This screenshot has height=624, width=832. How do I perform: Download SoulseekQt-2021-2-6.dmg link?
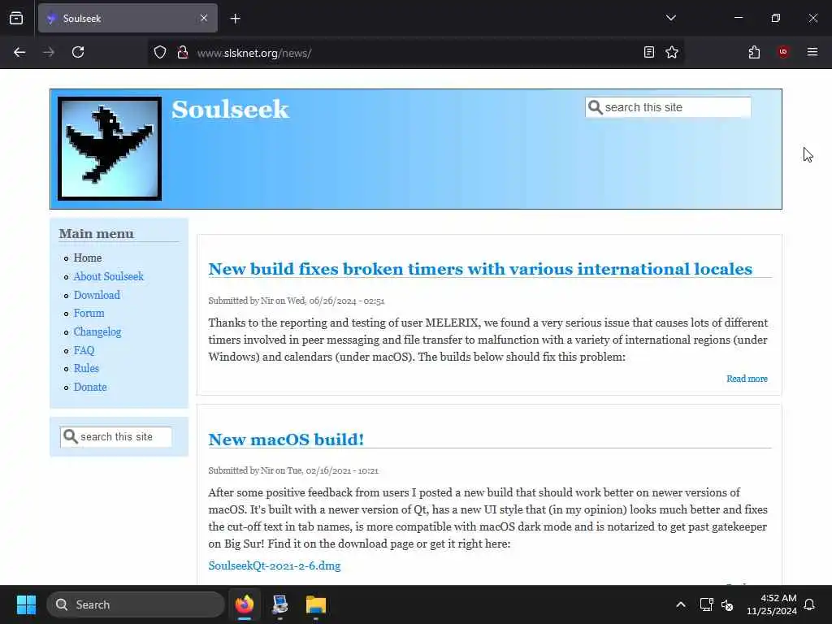click(x=275, y=565)
